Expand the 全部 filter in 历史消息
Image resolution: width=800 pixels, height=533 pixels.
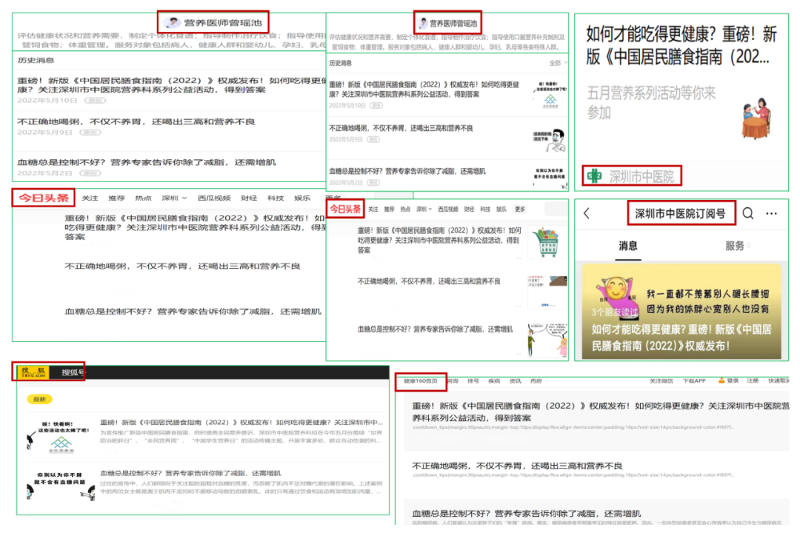point(558,63)
